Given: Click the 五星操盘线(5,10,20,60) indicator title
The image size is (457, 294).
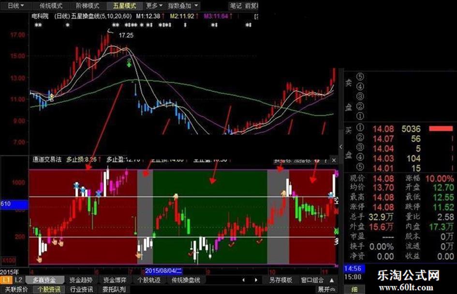Looking at the screenshot, I should coord(102,16).
